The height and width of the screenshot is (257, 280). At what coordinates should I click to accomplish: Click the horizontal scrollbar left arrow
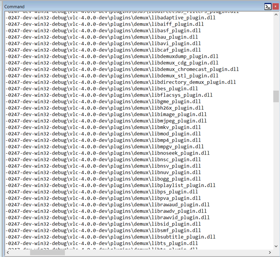click(x=8, y=252)
